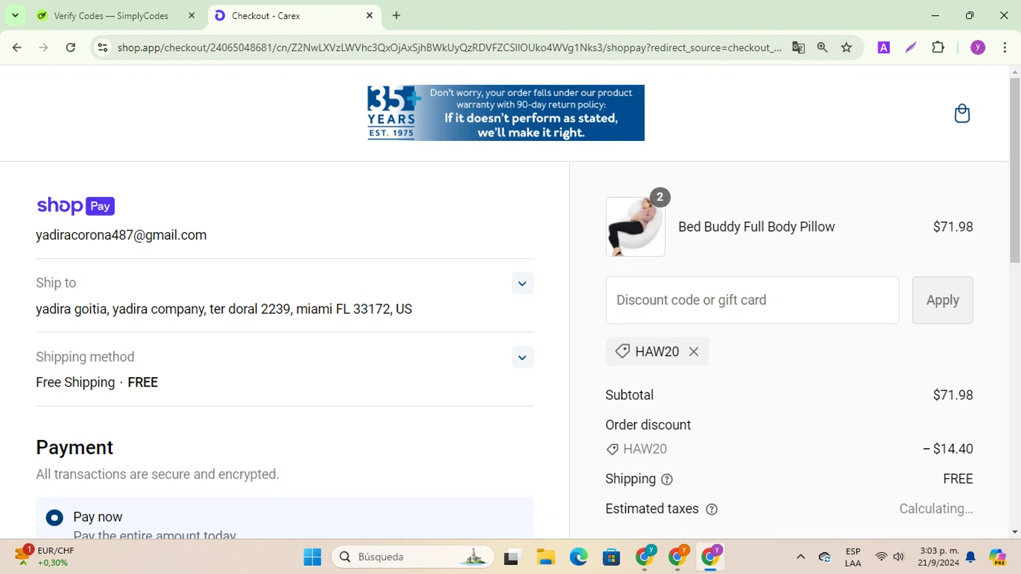Open Microsoft Store from taskbar
Image resolution: width=1021 pixels, height=574 pixels.
(611, 557)
